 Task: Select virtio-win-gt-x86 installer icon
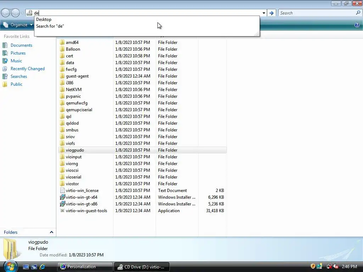click(62, 204)
